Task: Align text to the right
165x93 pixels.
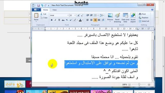Action: point(95,20)
